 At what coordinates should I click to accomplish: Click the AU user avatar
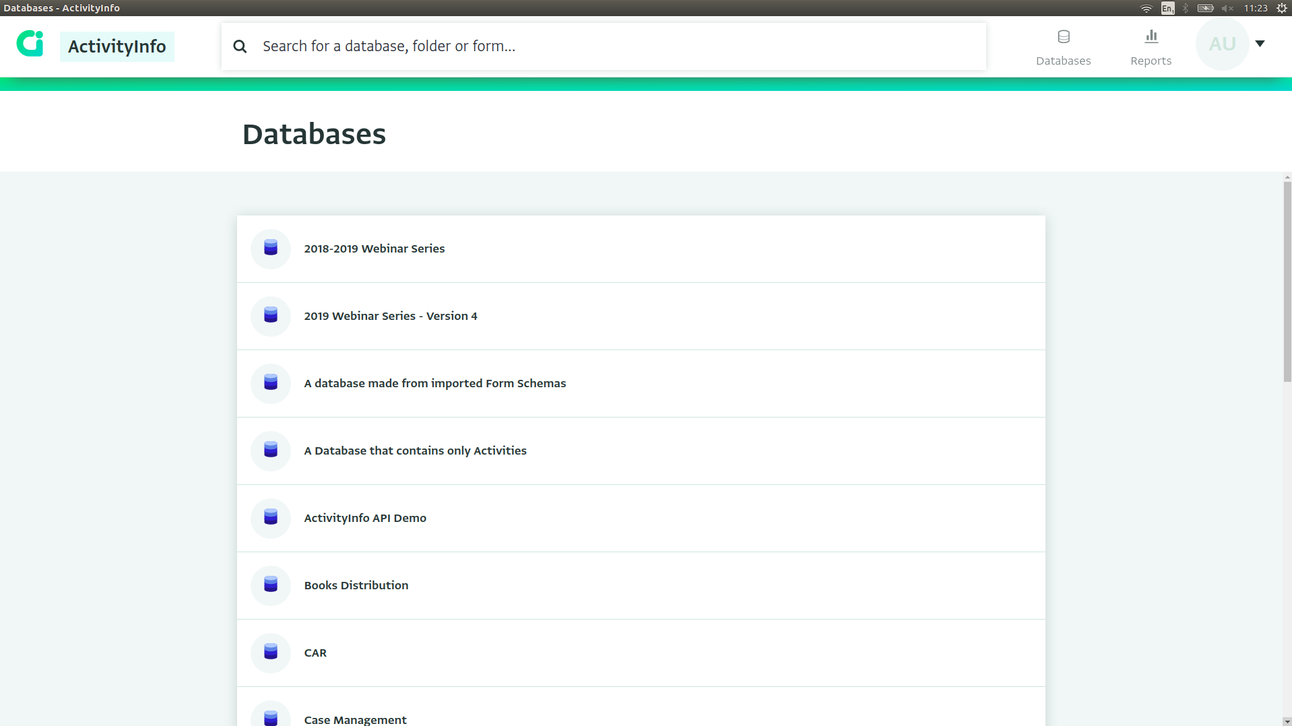(1223, 44)
